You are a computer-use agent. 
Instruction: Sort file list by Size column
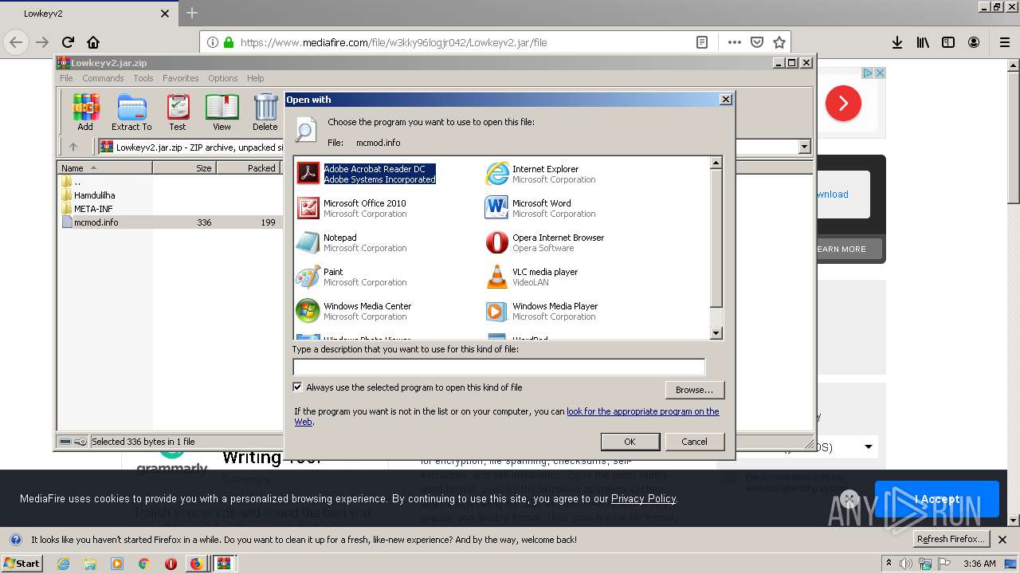(184, 168)
